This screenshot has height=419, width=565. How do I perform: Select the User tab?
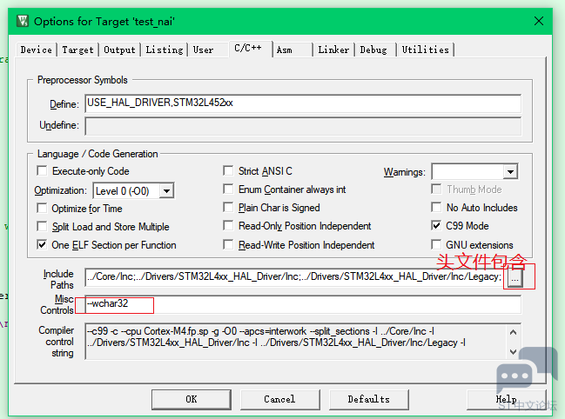click(208, 50)
